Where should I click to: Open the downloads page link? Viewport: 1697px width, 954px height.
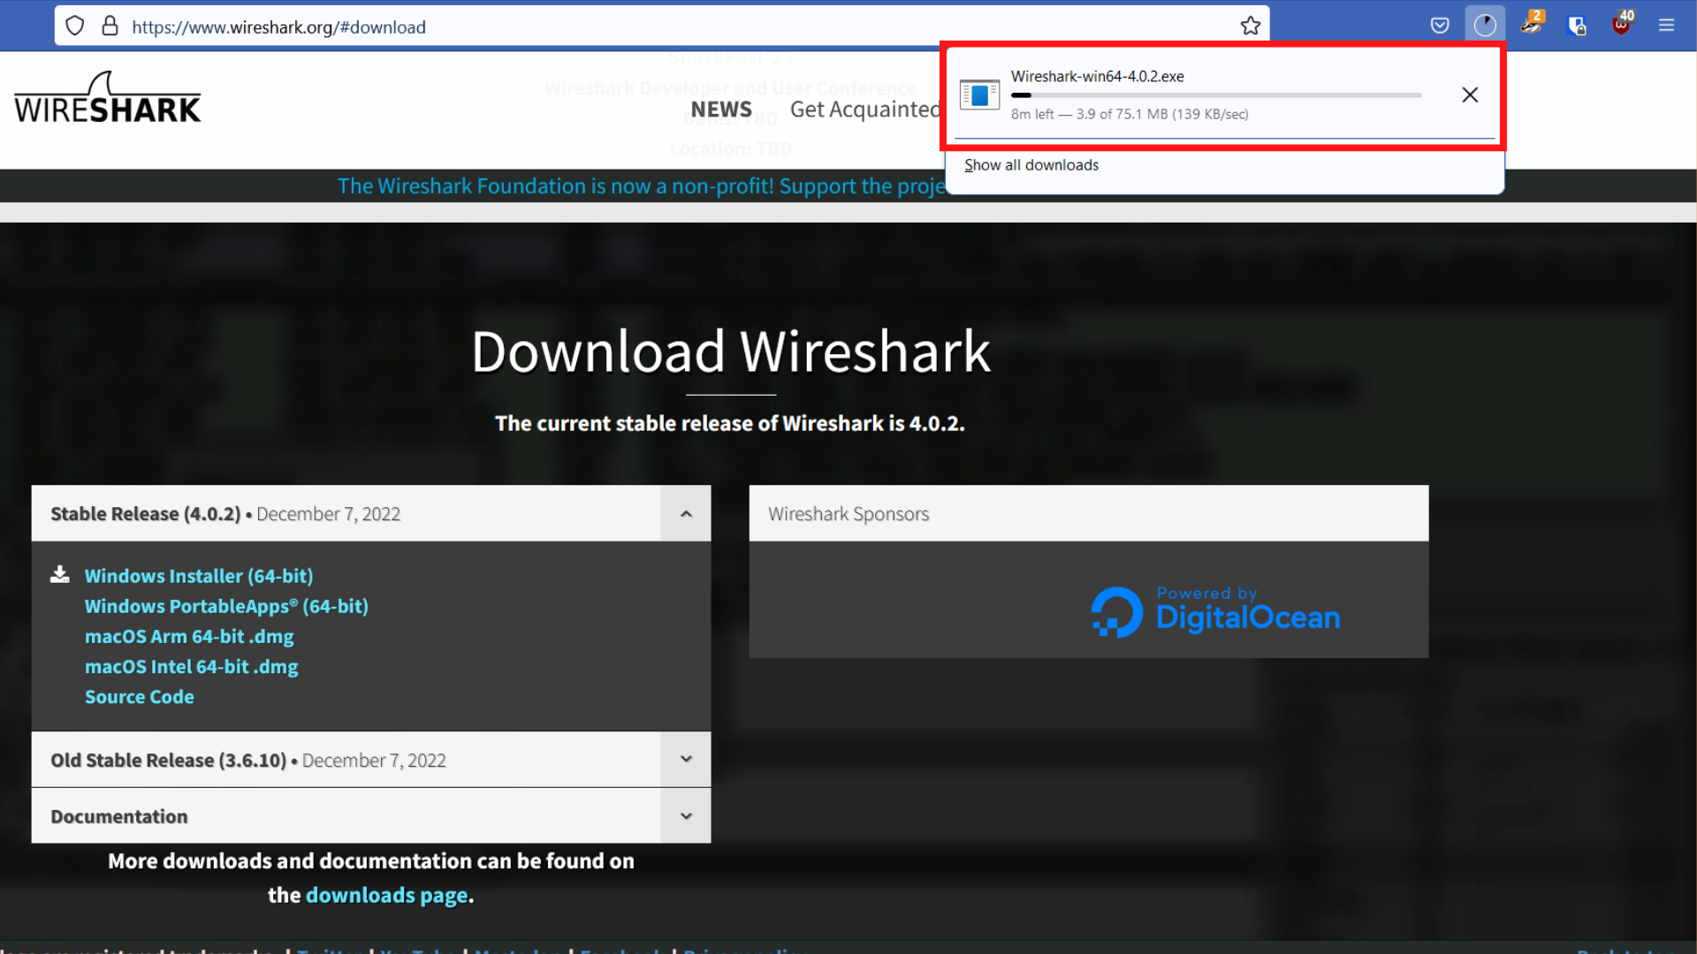click(387, 895)
